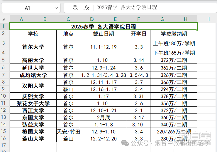Select the 11.1-12.19 deadline cell
217x152 pixels.
coord(104,47)
